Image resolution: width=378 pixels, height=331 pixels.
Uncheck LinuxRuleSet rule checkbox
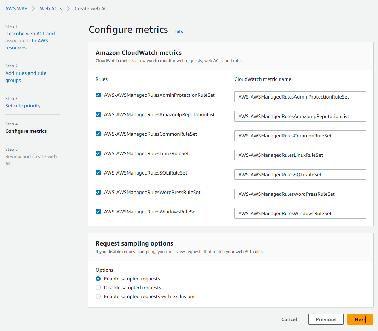click(98, 153)
